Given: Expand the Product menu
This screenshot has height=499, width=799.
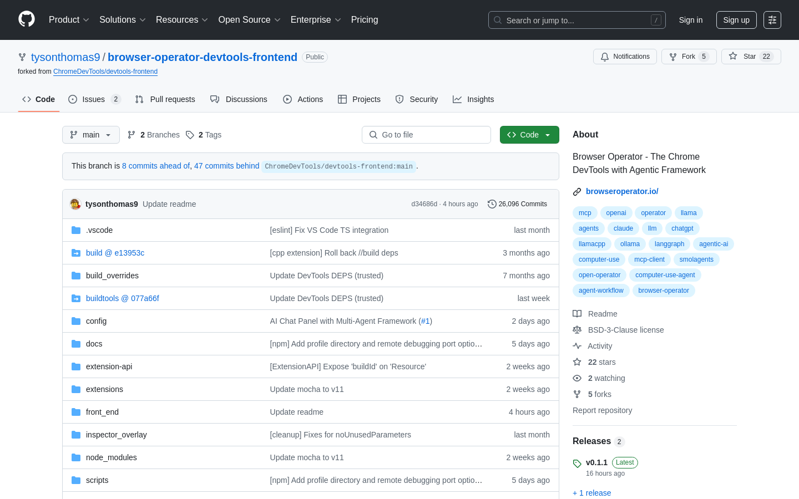Looking at the screenshot, I should click(69, 20).
